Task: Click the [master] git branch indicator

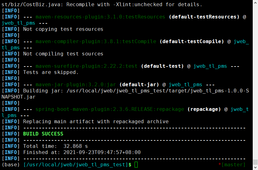Action: 233,165
